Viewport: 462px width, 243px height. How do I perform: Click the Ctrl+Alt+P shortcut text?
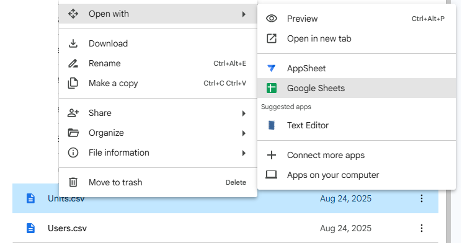coord(428,19)
